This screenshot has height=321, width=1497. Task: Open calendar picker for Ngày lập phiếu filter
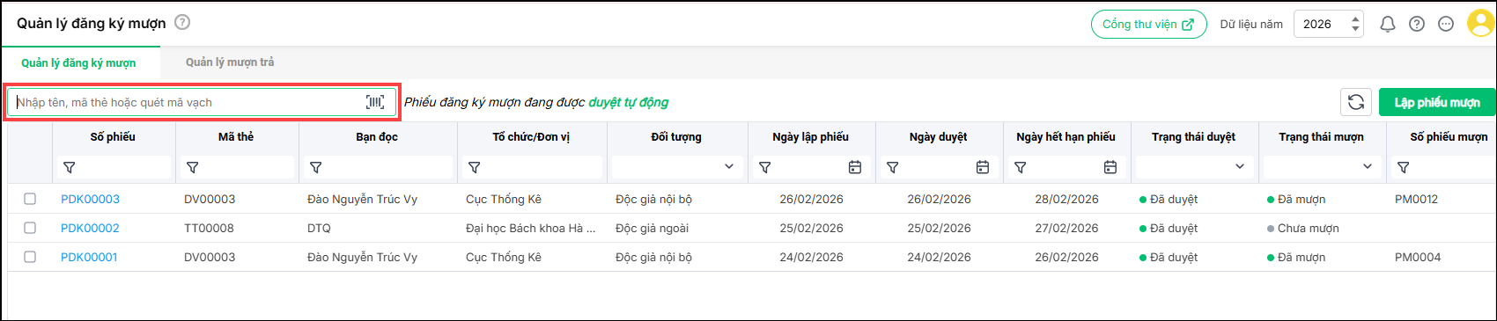point(854,167)
